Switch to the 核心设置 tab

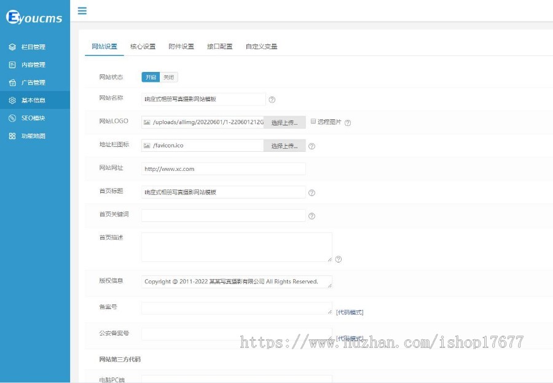click(143, 46)
